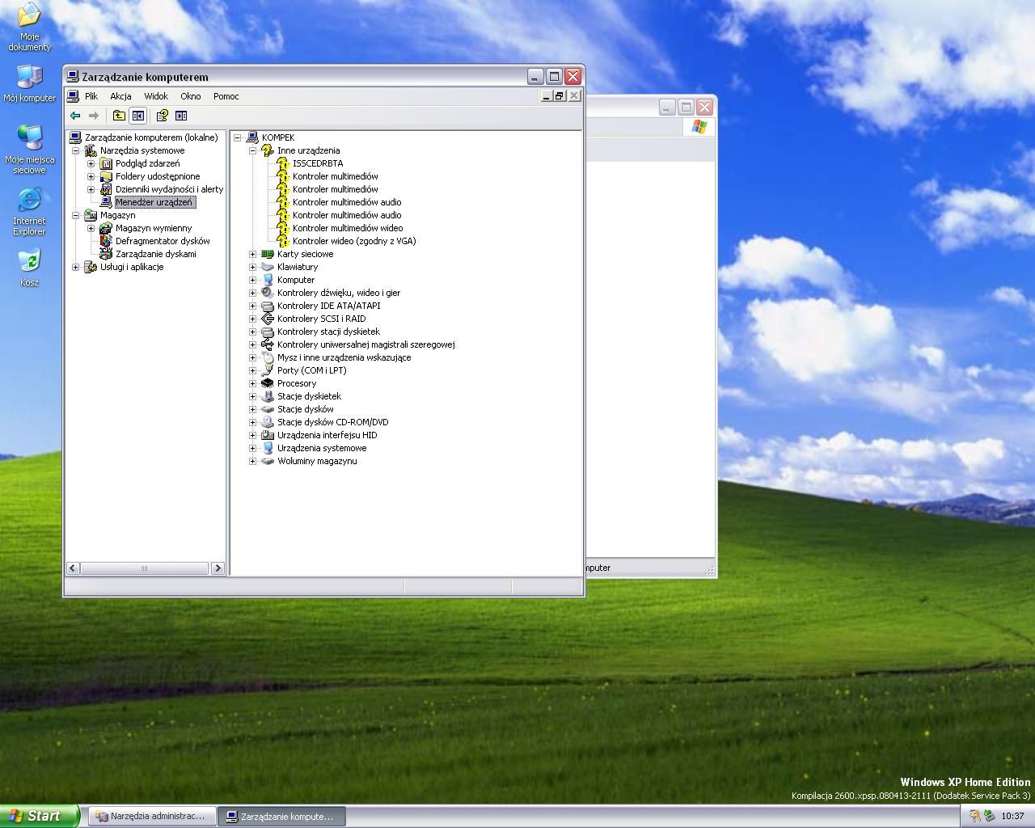The width and height of the screenshot is (1035, 828).
Task: Click the toolbar Forward arrow
Action: 94,116
